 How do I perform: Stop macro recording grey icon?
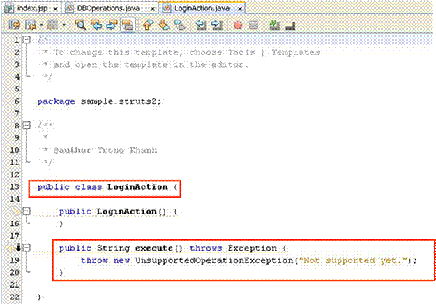[253, 25]
